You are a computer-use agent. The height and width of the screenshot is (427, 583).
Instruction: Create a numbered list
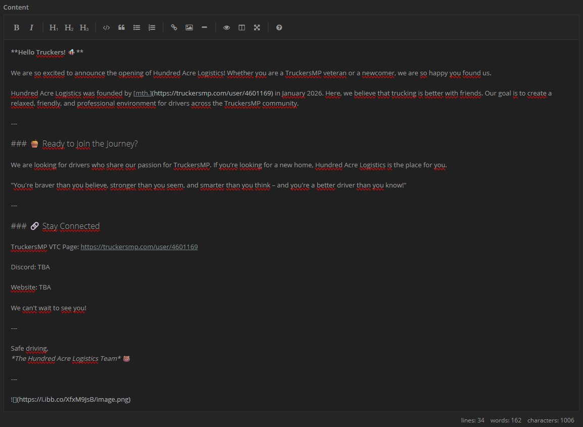tap(152, 27)
